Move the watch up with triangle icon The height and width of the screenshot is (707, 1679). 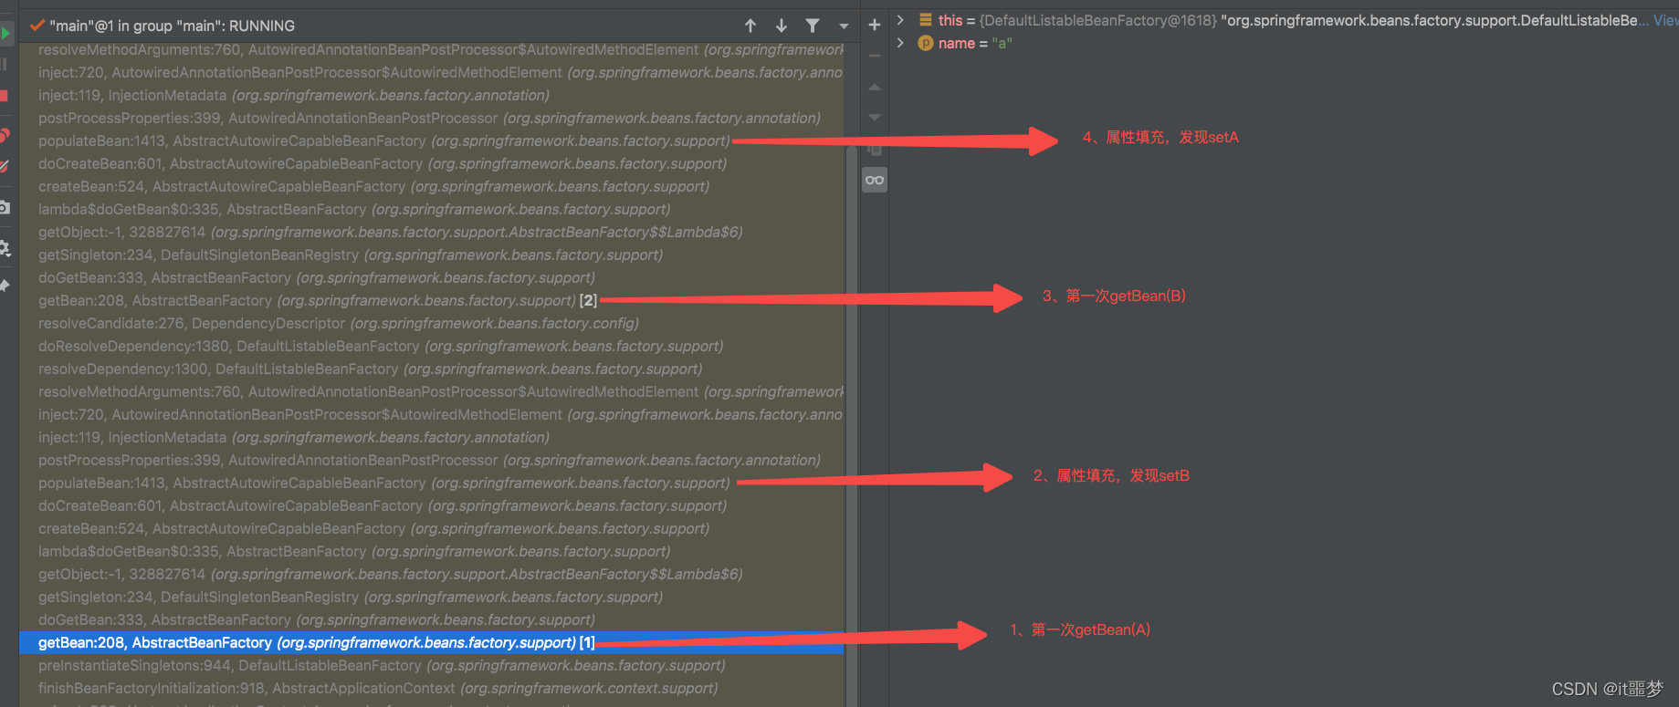pos(875,87)
